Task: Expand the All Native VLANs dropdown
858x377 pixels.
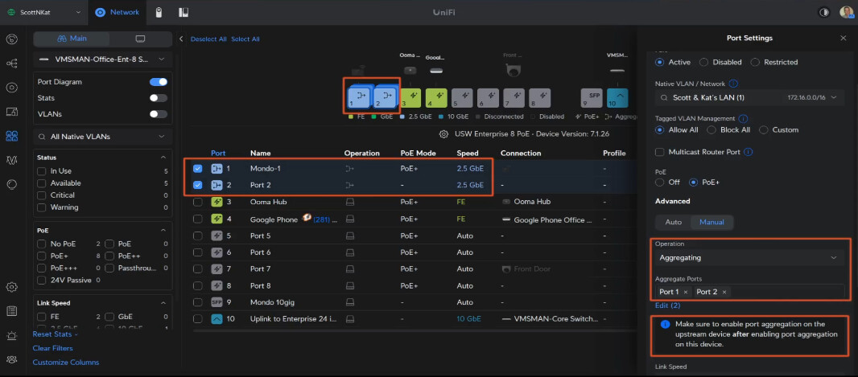Action: point(103,137)
